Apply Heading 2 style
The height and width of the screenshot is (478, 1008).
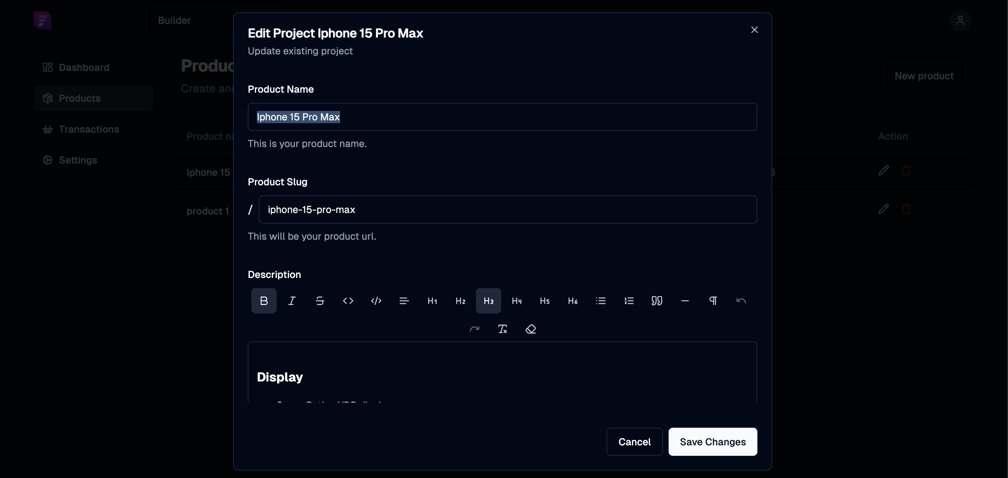point(460,301)
